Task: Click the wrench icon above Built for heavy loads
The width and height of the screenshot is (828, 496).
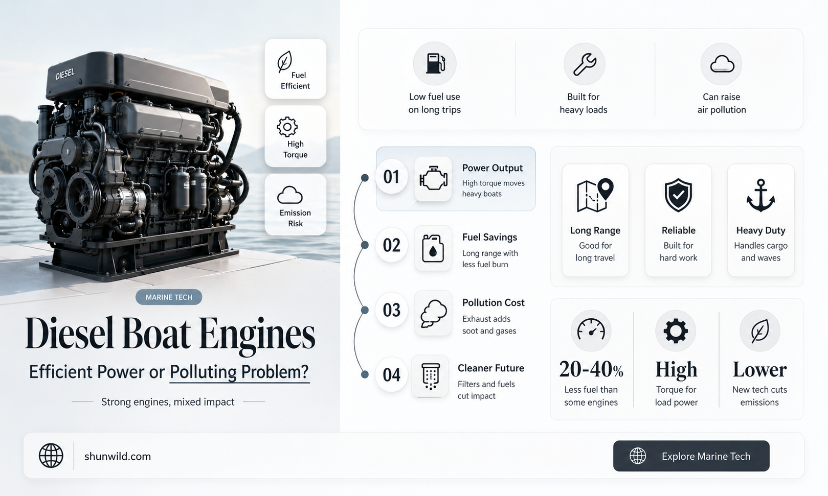Action: coord(584,64)
